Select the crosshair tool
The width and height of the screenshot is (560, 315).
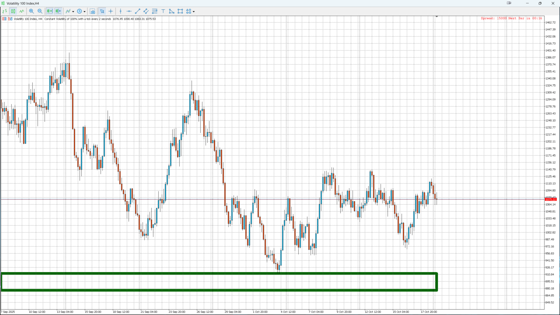pyautogui.click(x=111, y=11)
